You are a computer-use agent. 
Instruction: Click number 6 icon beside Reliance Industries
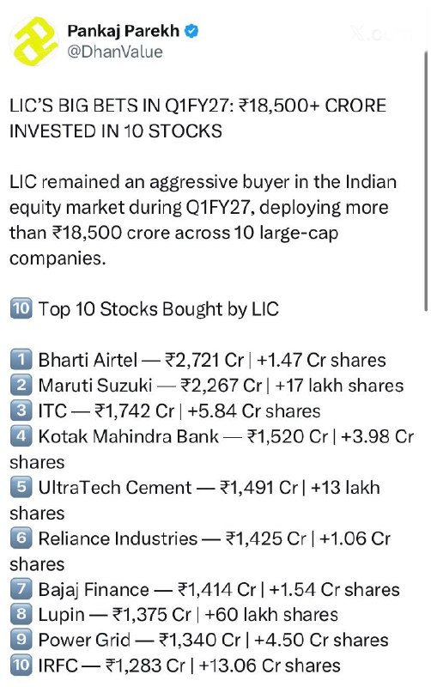[x=21, y=538]
